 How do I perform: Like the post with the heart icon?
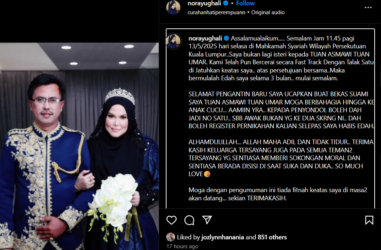pyautogui.click(x=171, y=220)
